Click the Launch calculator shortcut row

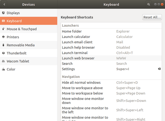111,37
